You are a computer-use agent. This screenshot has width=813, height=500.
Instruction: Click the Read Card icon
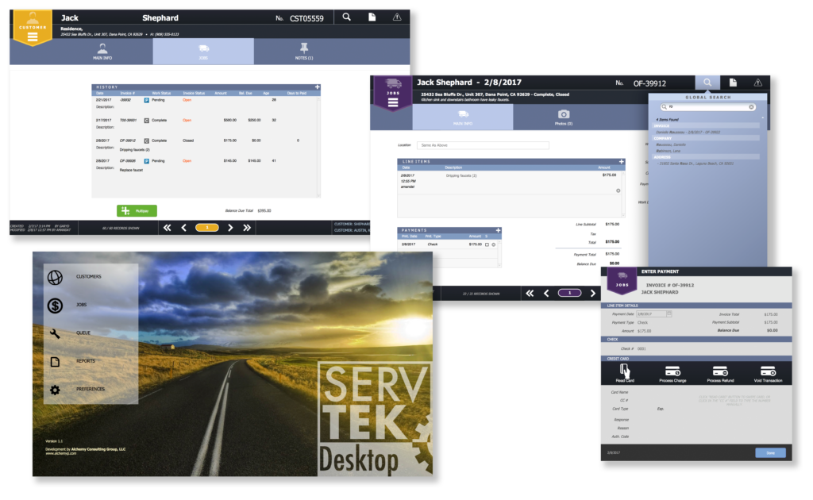point(625,373)
